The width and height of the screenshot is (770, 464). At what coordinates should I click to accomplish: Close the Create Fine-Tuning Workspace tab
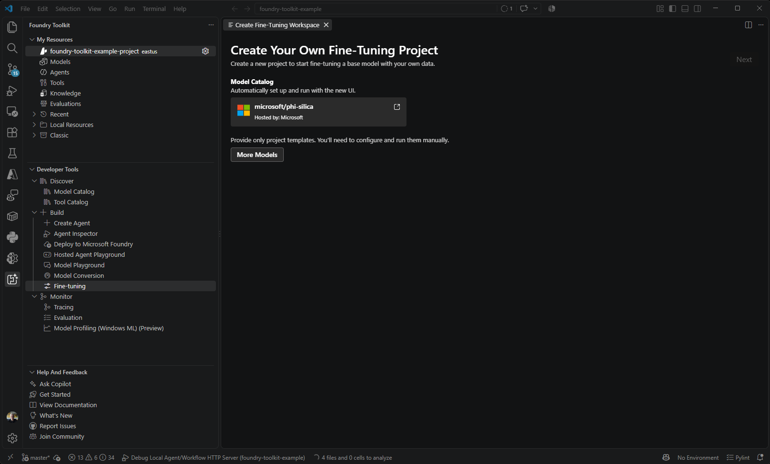tap(326, 25)
